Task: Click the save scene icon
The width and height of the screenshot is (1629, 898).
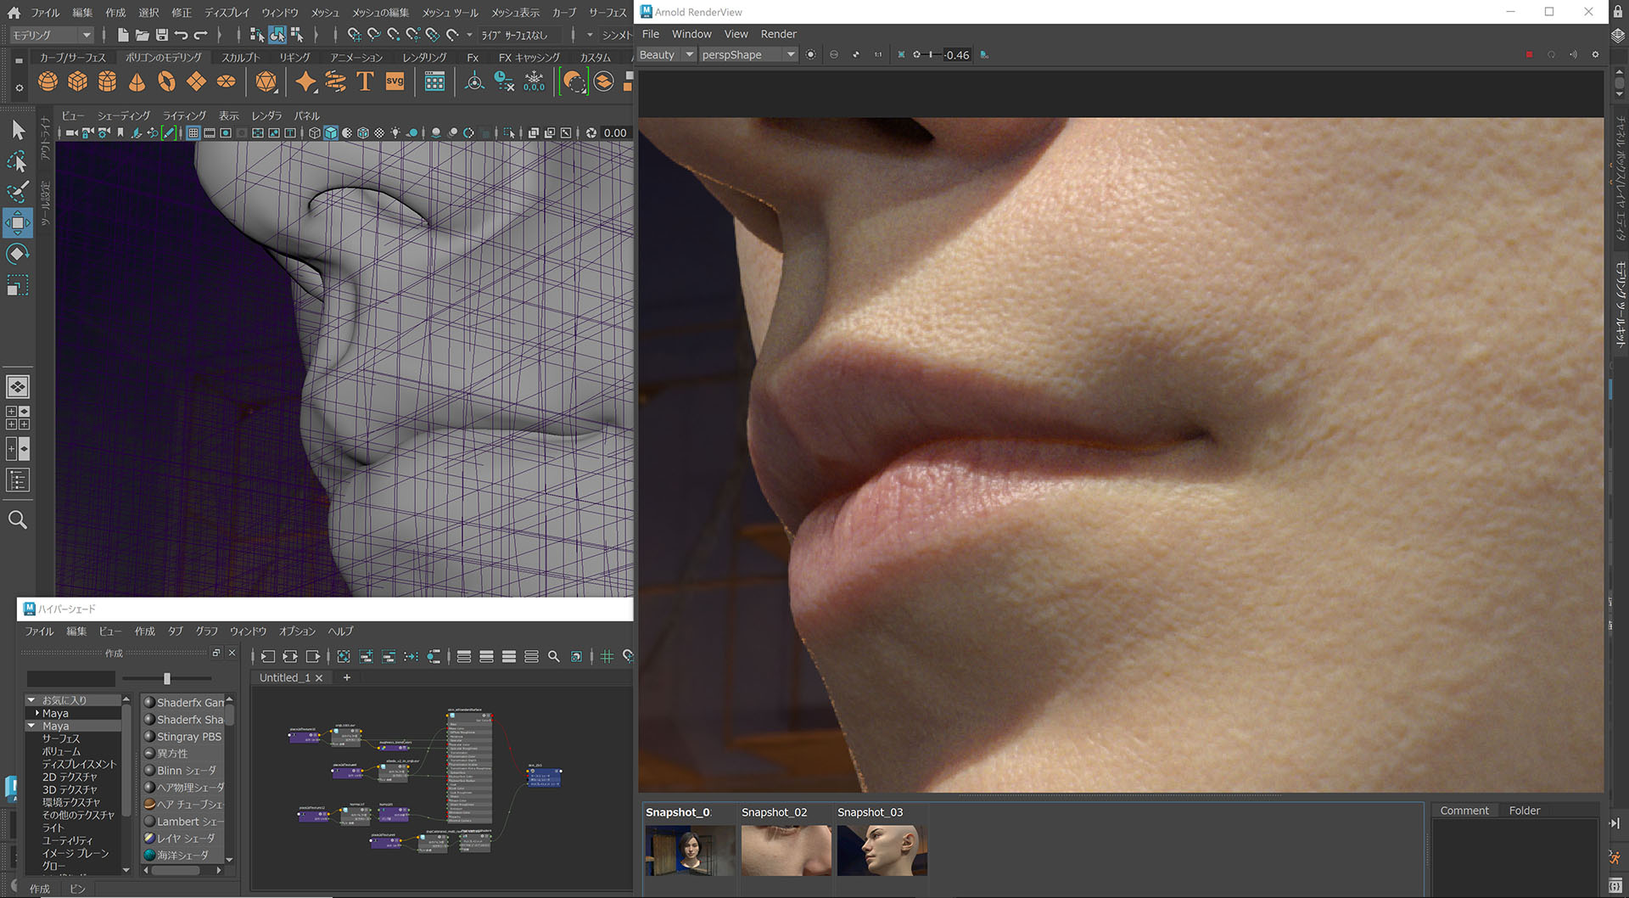Action: (x=162, y=35)
